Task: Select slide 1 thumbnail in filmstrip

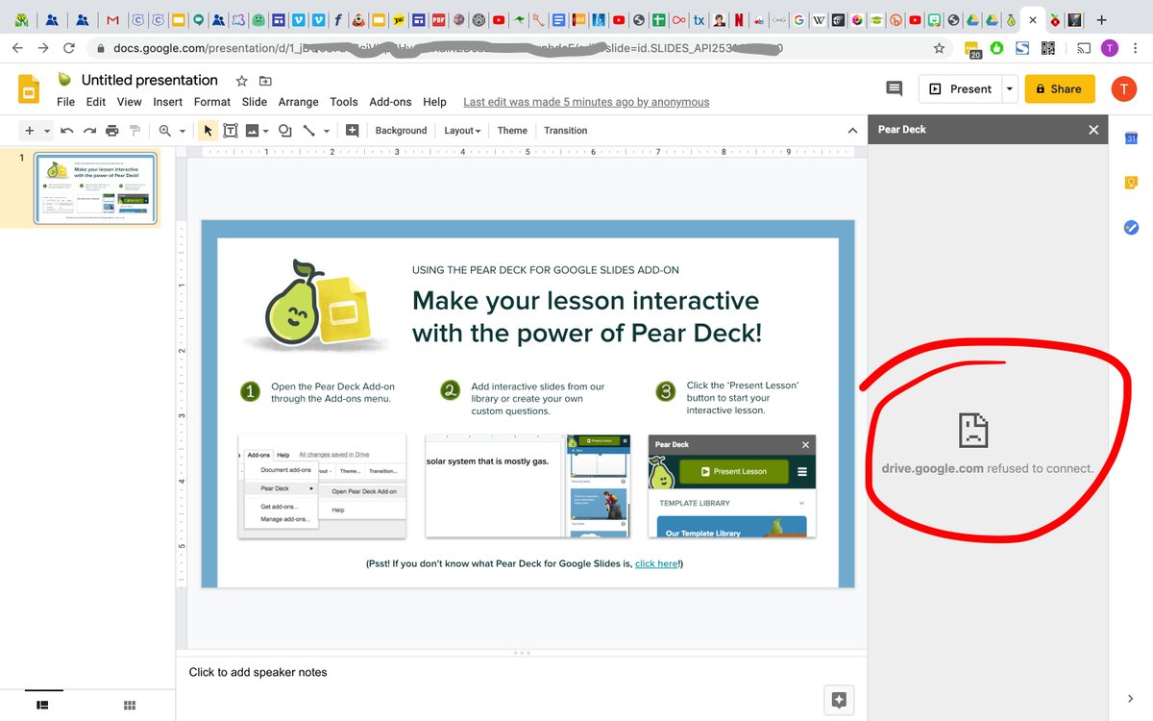Action: click(x=95, y=188)
